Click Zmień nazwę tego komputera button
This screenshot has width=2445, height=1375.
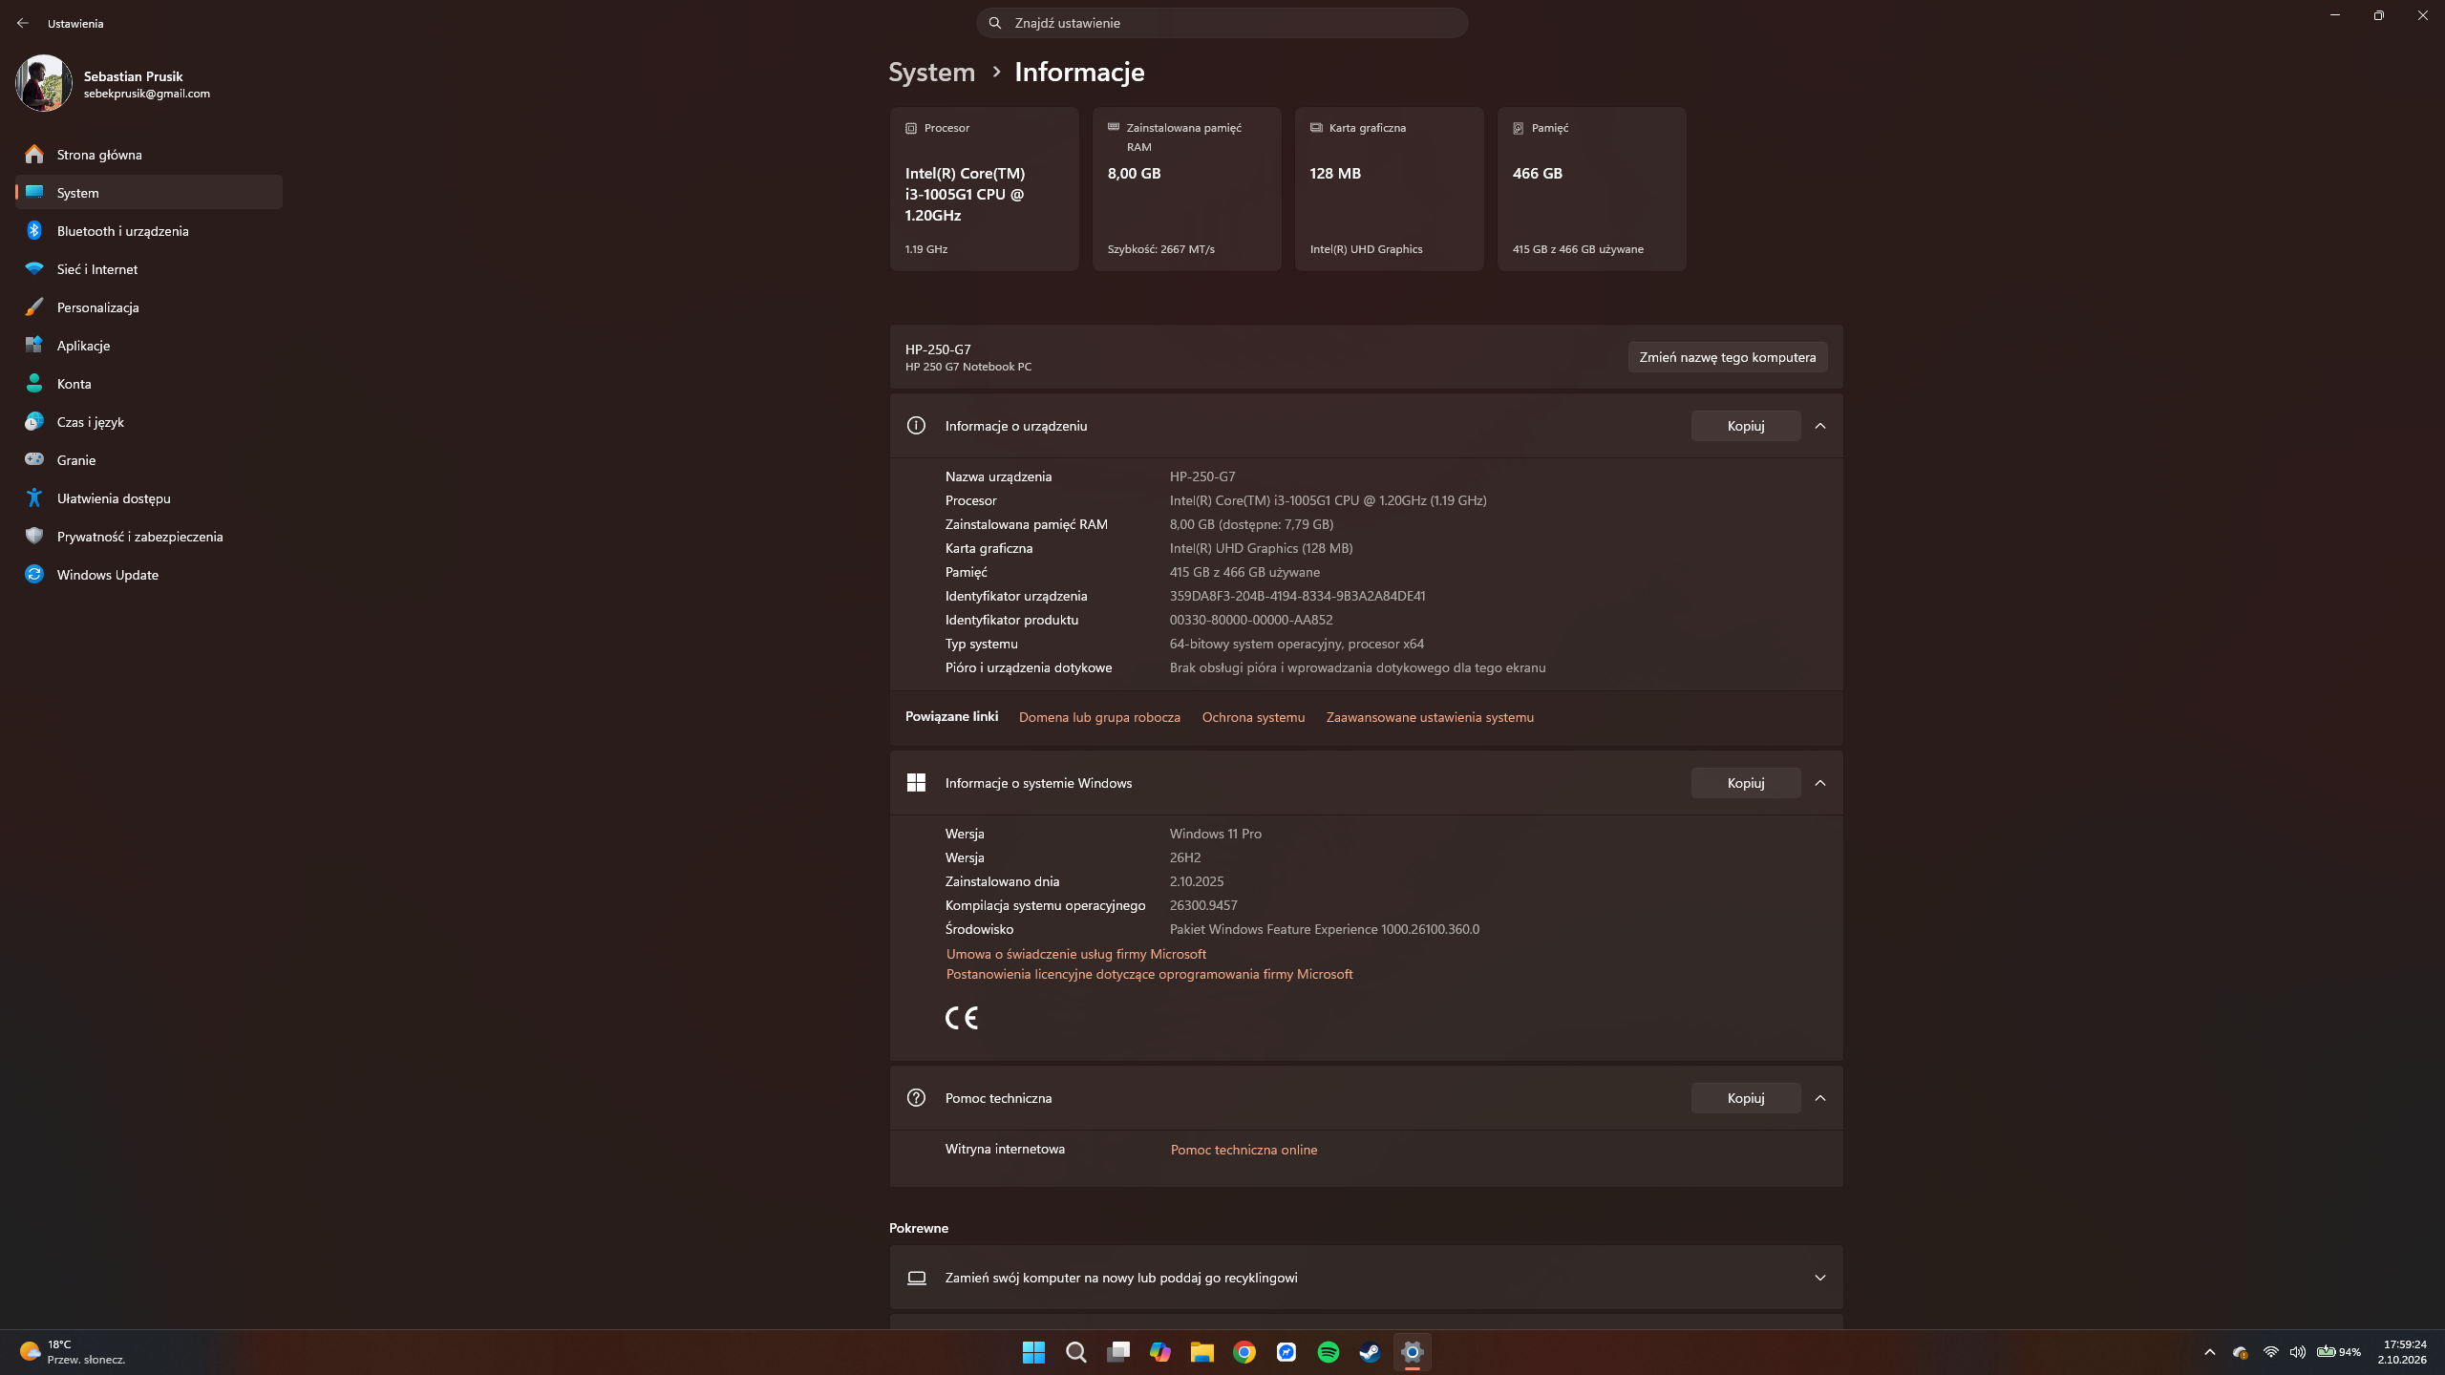1728,357
